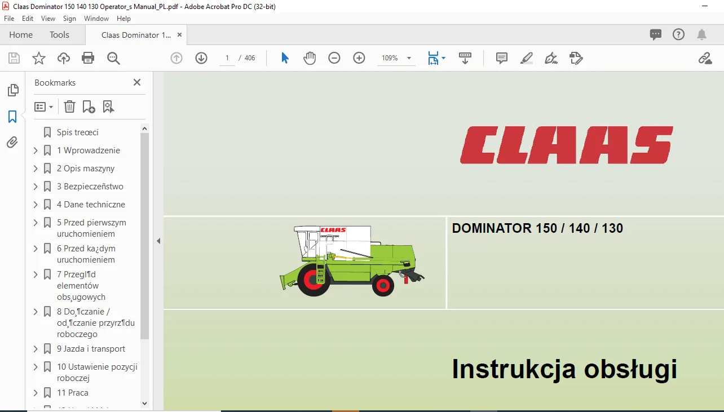This screenshot has width=724, height=412.
Task: Select the 'Claas Dominator 1...' document tab
Action: (x=136, y=35)
